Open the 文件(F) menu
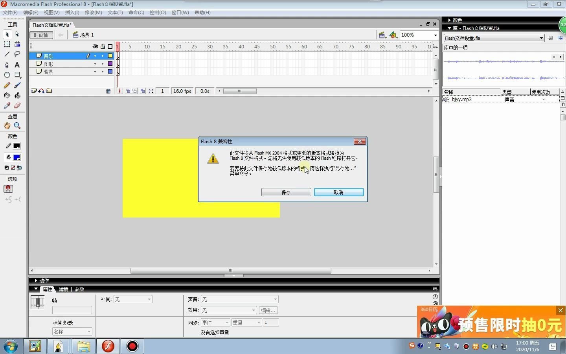Viewport: 566px width, 354px height. point(10,13)
